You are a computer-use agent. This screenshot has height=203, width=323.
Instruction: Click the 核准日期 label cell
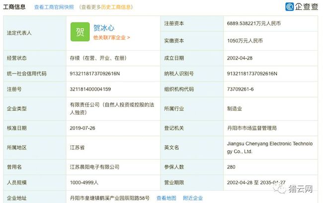coord(35,128)
